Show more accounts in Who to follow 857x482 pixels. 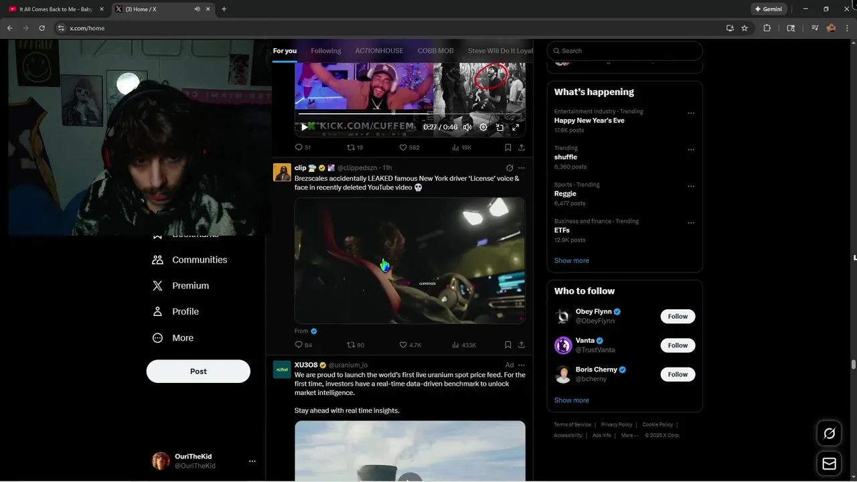(x=572, y=400)
